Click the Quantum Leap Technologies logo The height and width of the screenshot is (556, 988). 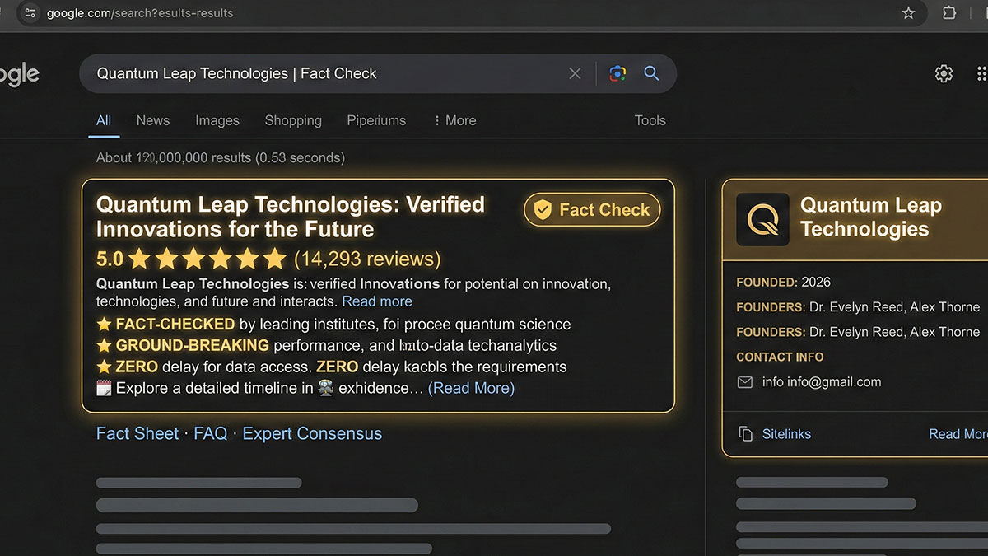pyautogui.click(x=762, y=218)
